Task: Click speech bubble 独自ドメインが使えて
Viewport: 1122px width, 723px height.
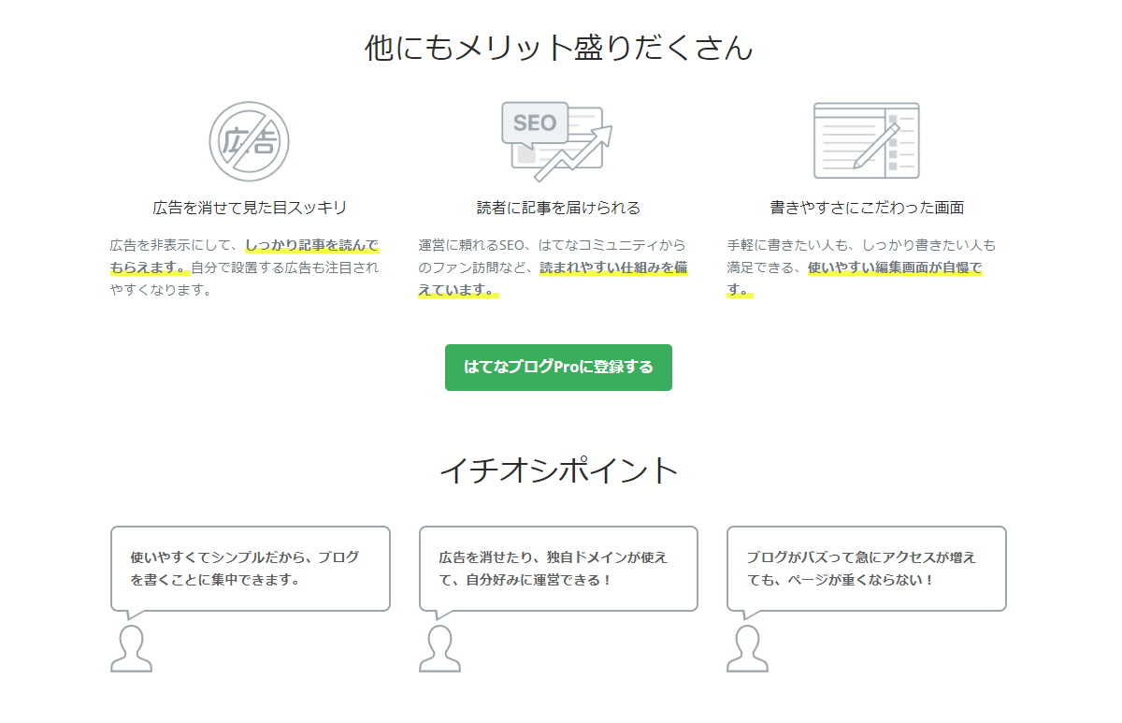Action: coord(558,569)
